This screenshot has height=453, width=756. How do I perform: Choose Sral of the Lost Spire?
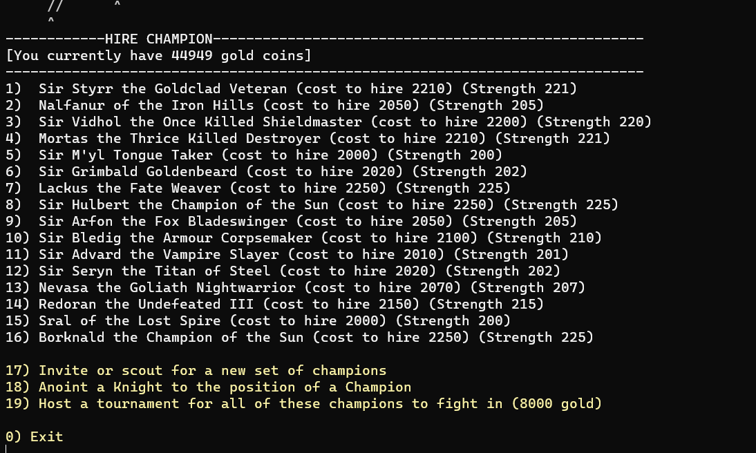(x=258, y=320)
